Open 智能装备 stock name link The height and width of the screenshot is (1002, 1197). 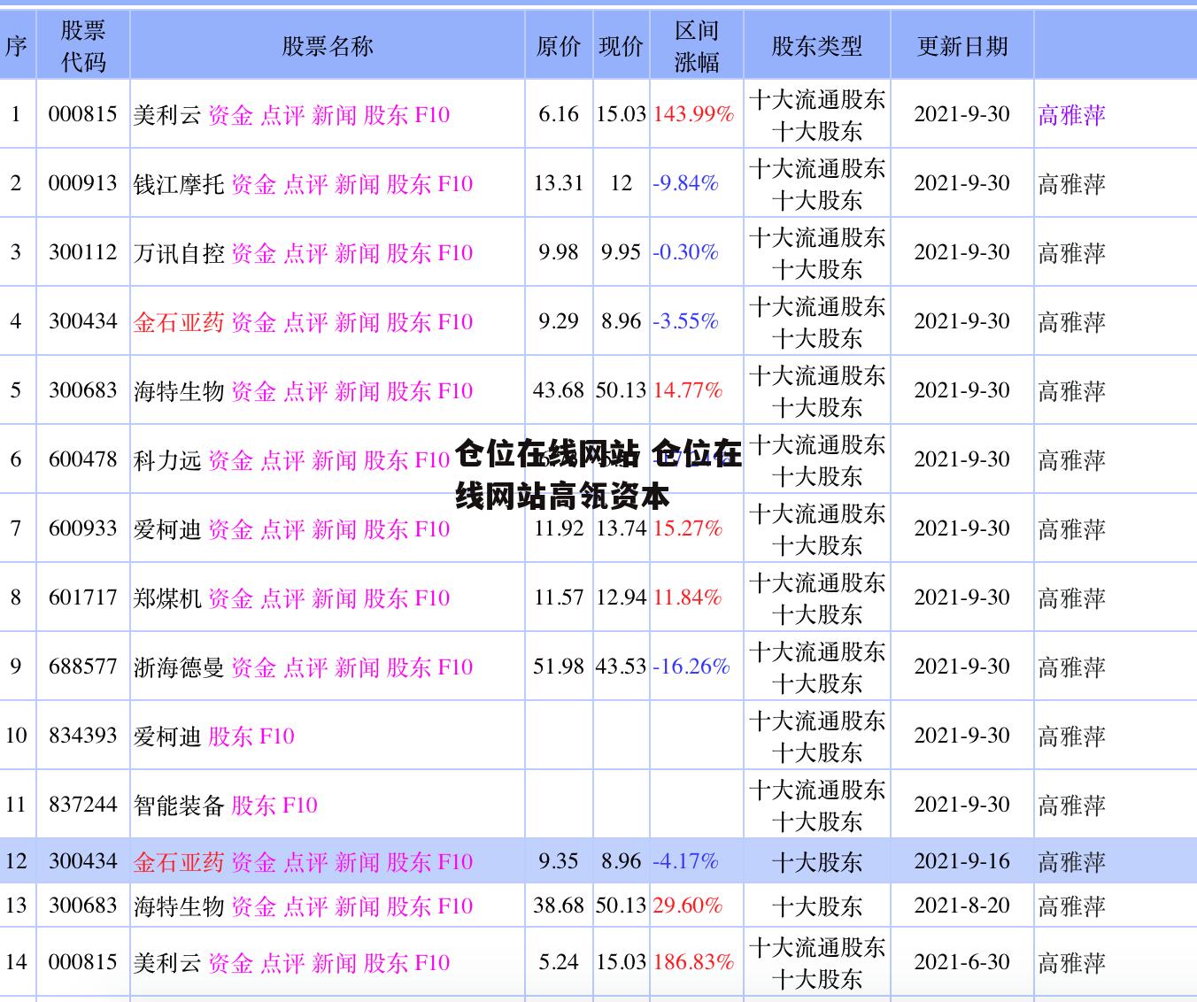coord(179,805)
